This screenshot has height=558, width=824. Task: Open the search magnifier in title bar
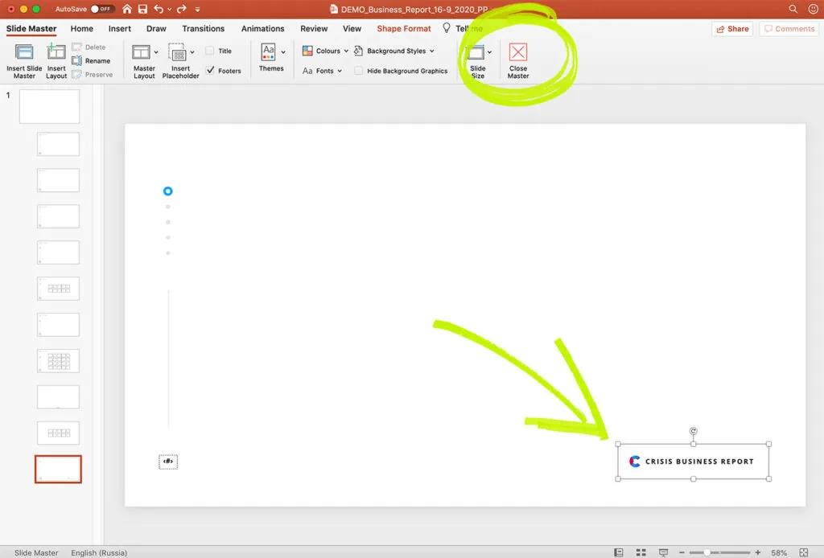[x=793, y=9]
